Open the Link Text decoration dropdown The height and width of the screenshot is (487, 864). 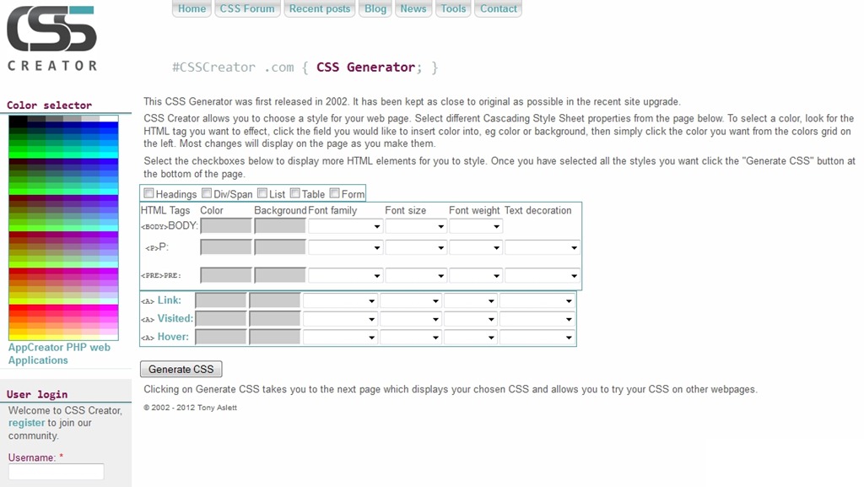(x=537, y=300)
